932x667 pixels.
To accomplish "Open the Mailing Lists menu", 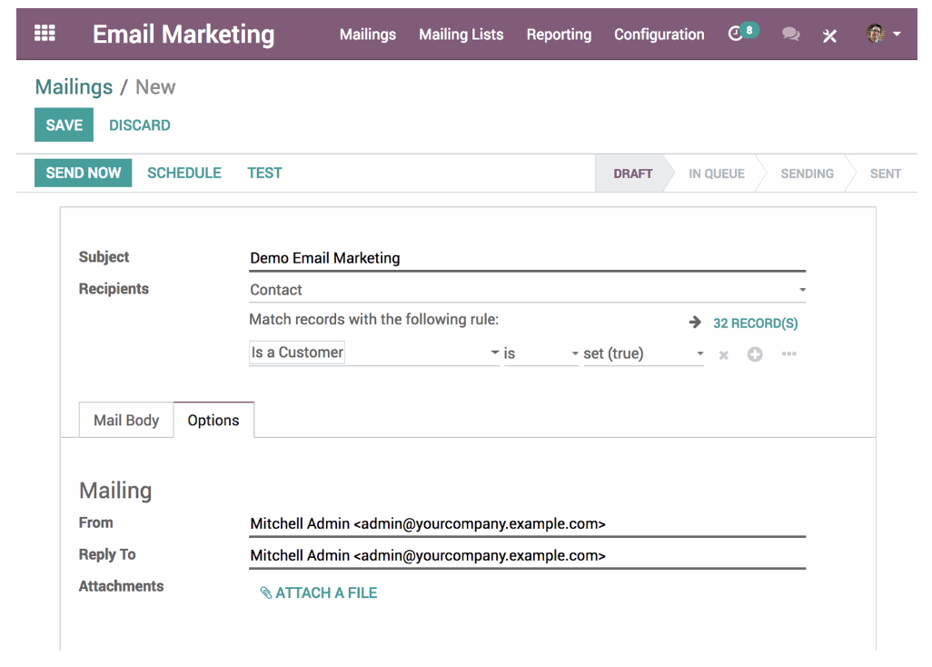I will [461, 35].
